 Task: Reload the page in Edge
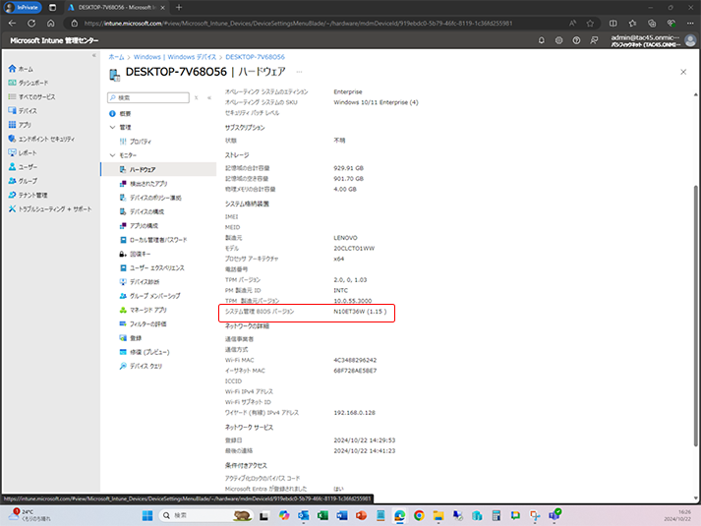[x=31, y=24]
